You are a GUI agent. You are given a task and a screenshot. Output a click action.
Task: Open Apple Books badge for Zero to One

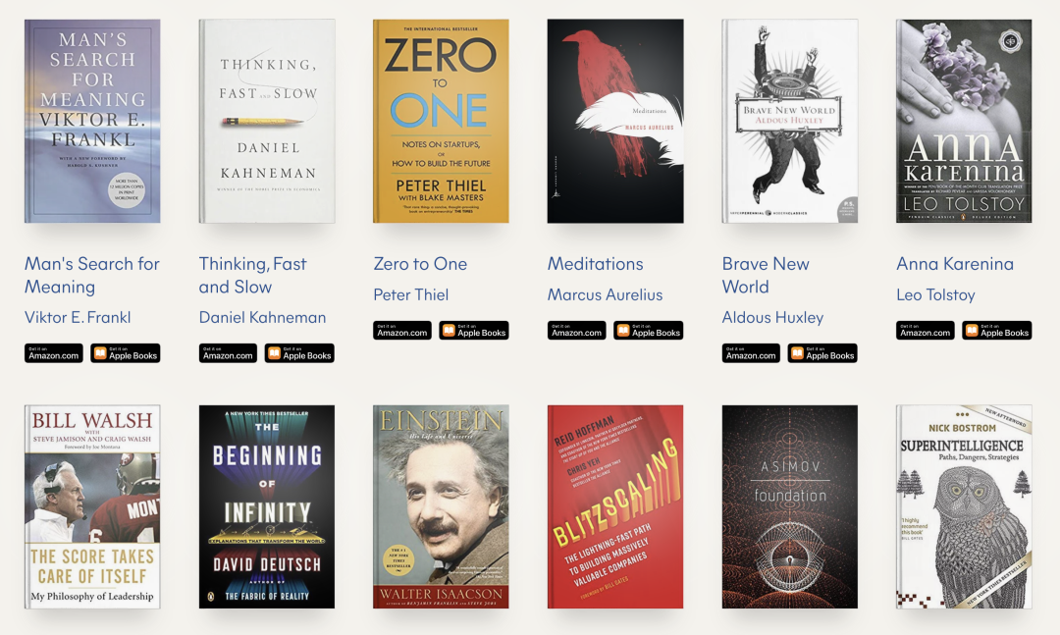pyautogui.click(x=474, y=331)
